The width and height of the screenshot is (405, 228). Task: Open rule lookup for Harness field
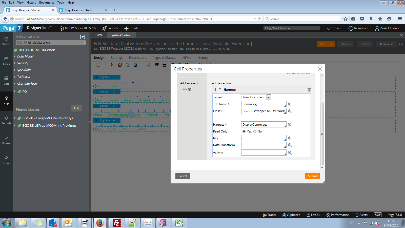tap(290, 125)
